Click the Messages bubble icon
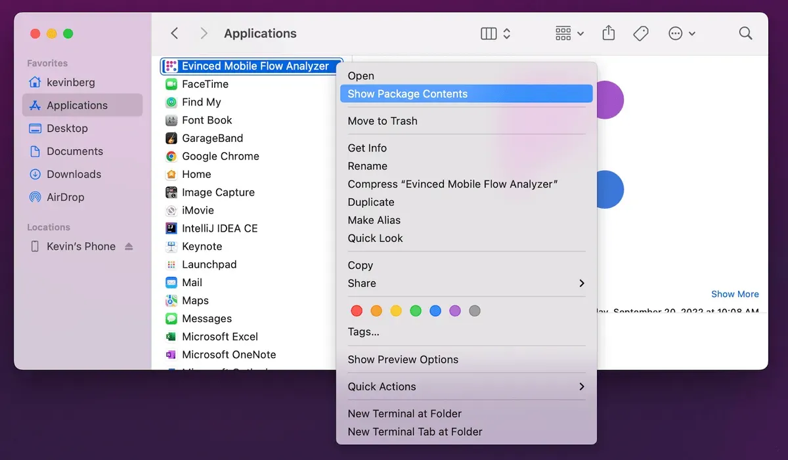Image resolution: width=788 pixels, height=460 pixels. pyautogui.click(x=171, y=319)
